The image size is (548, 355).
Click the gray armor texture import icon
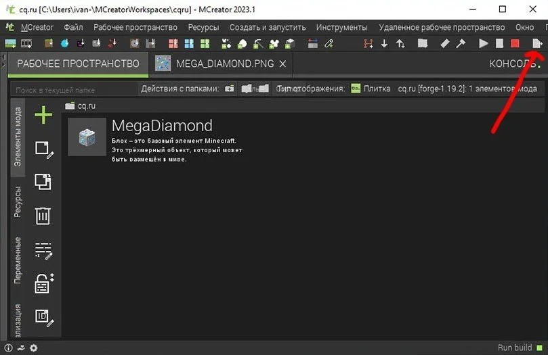pos(96,43)
